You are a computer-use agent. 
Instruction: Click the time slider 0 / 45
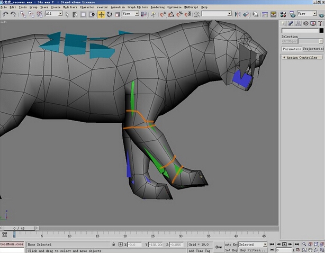19,228
